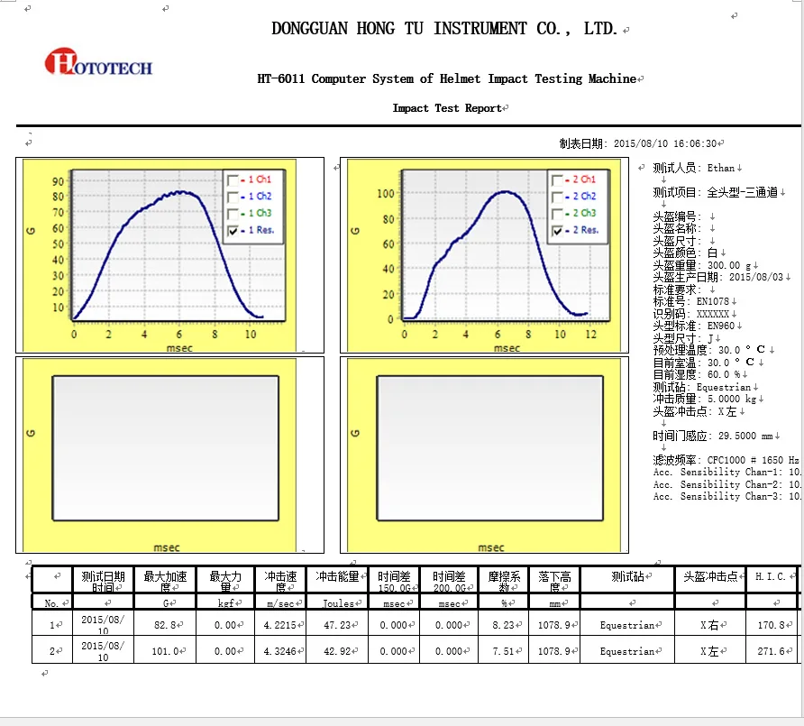
Task: Click the Hototech logo
Action: [x=98, y=62]
